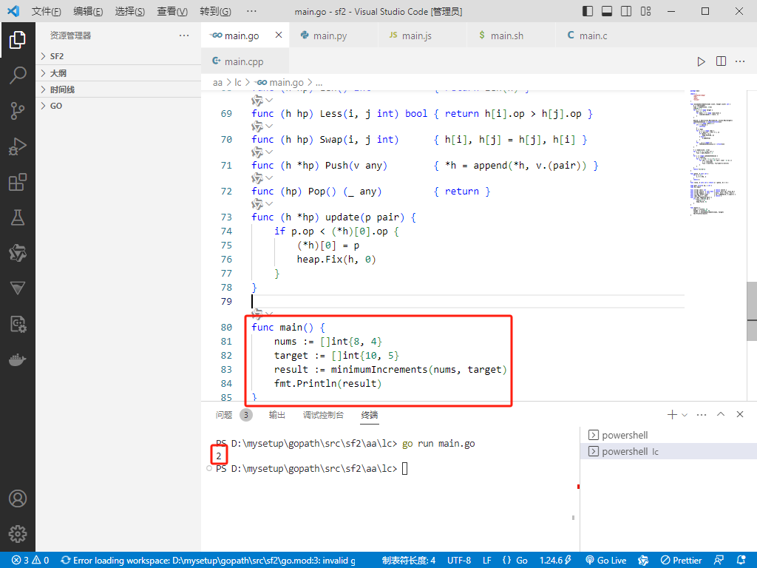Expand the 时间线 timeline section
Image resolution: width=757 pixels, height=568 pixels.
[x=119, y=89]
